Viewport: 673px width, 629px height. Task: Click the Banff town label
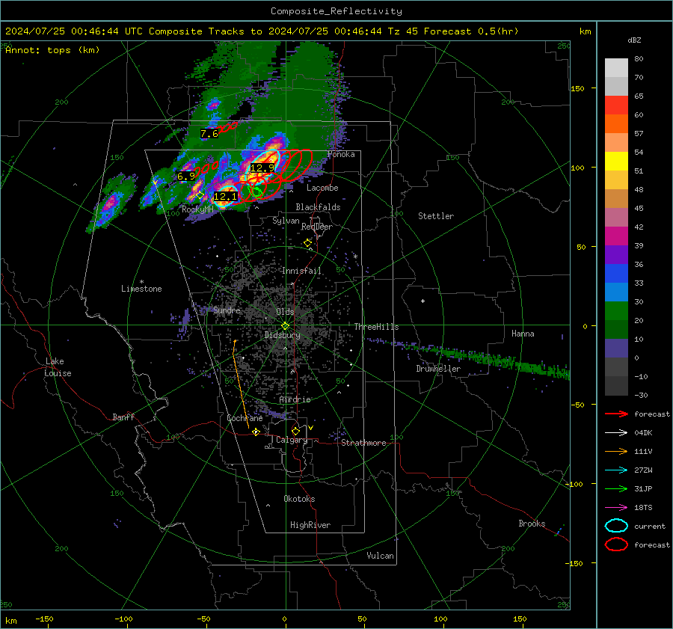[x=123, y=417]
